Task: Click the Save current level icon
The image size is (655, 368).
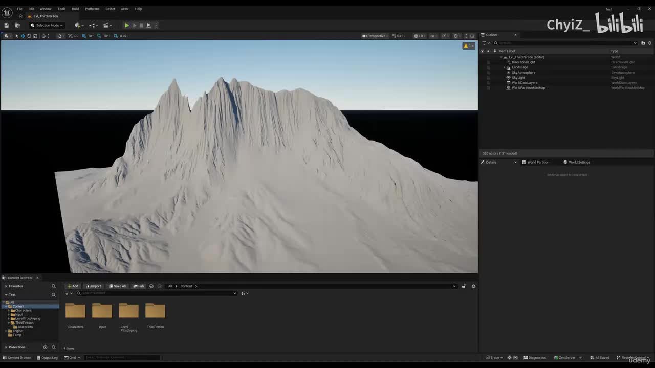Action: pos(7,25)
